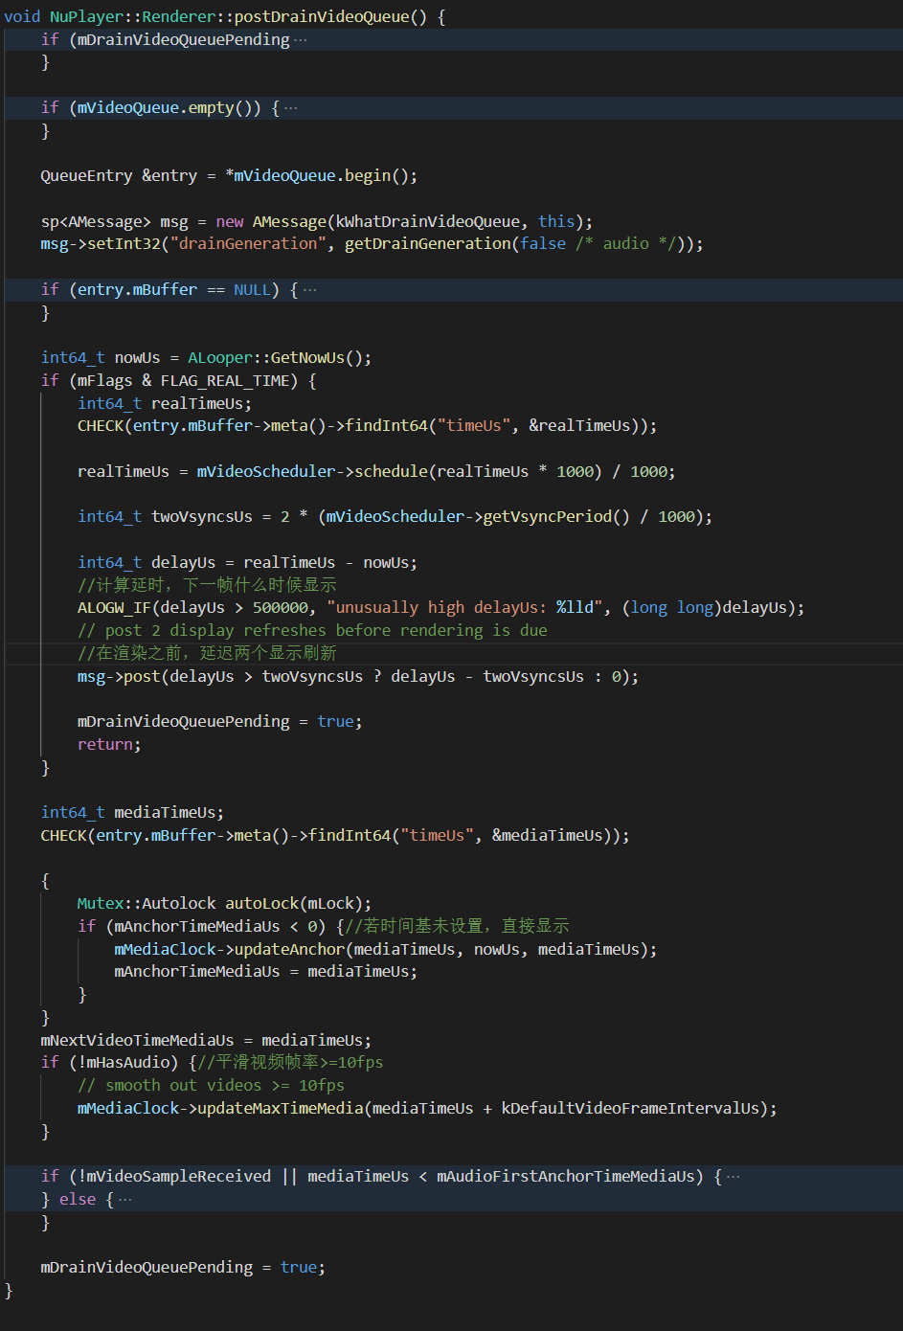This screenshot has width=903, height=1331.
Task: Click comment '//若时间基未设置，直接显示'
Action: pyautogui.click(x=458, y=927)
